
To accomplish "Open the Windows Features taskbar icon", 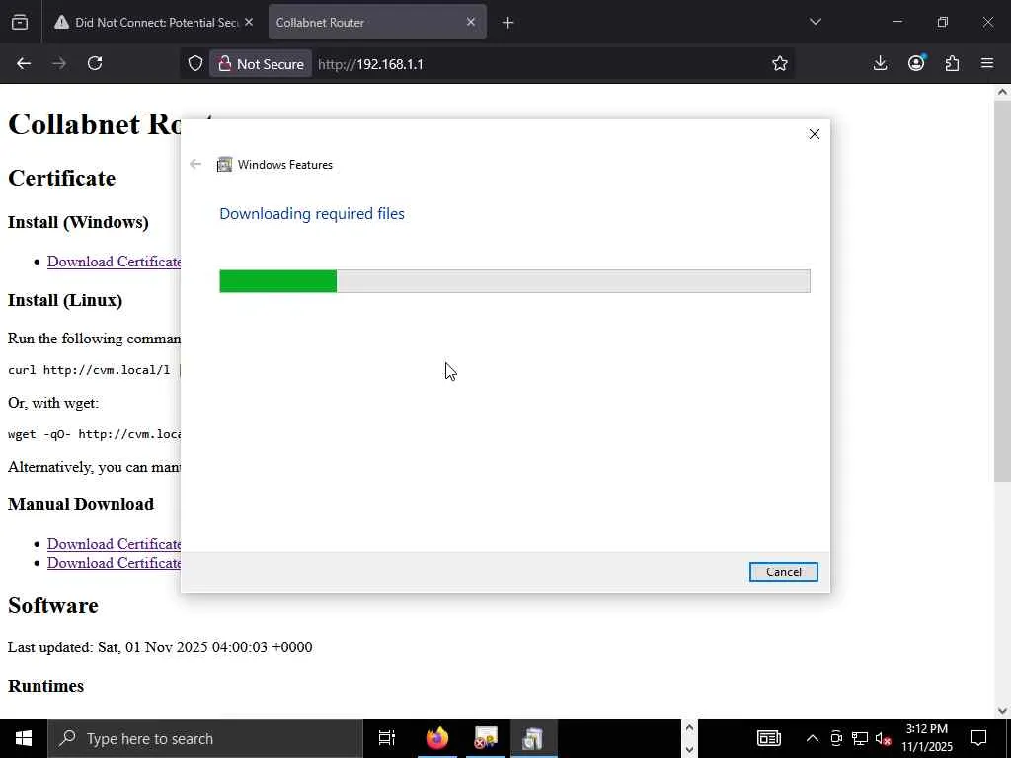I will click(533, 738).
